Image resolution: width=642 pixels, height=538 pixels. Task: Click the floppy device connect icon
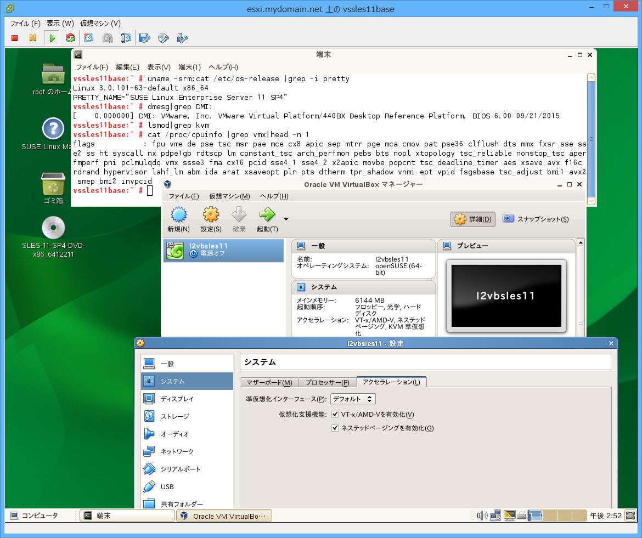click(x=144, y=38)
